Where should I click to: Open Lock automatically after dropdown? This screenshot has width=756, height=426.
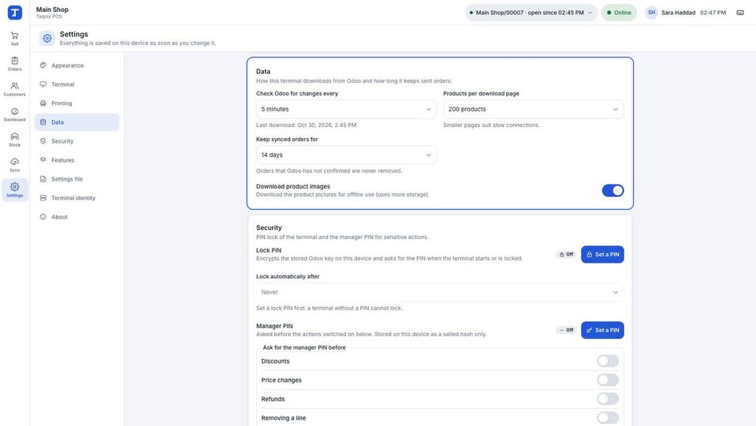click(440, 293)
